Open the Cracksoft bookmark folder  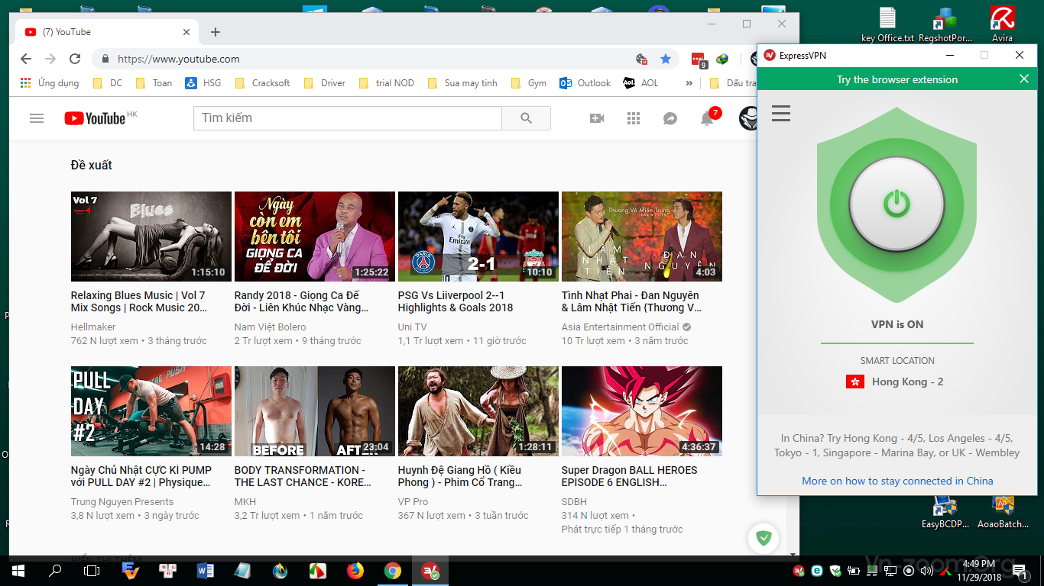(263, 83)
